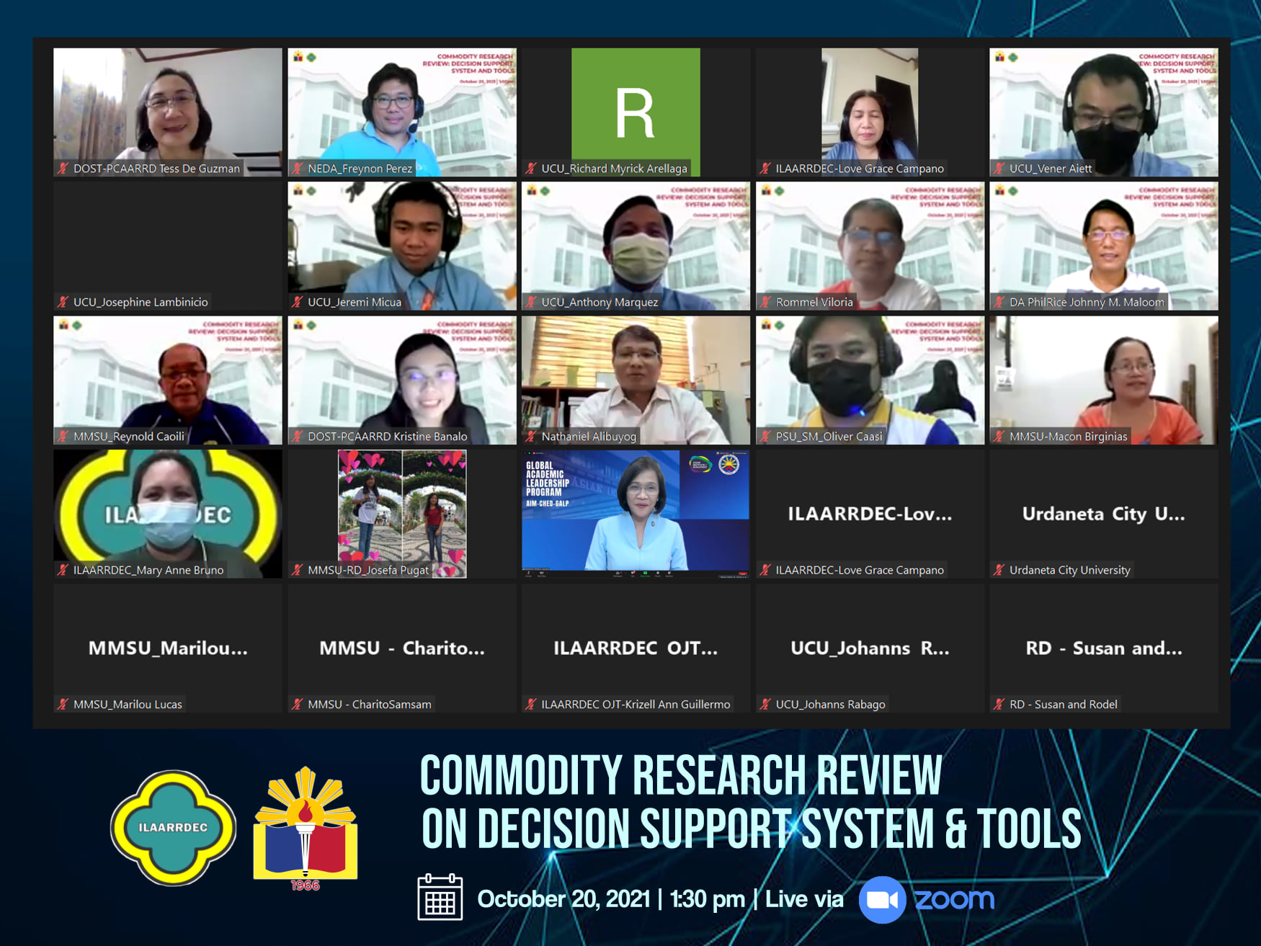Click the blue Zoom camera logo icon
Image resolution: width=1261 pixels, height=946 pixels.
pyautogui.click(x=882, y=900)
